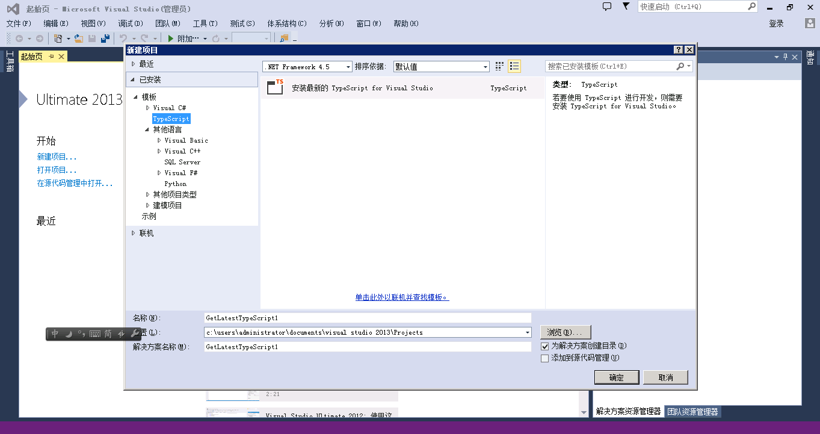Image resolution: width=820 pixels, height=434 pixels.
Task: Click the navigate forward toolbar icon
Action: click(x=40, y=39)
